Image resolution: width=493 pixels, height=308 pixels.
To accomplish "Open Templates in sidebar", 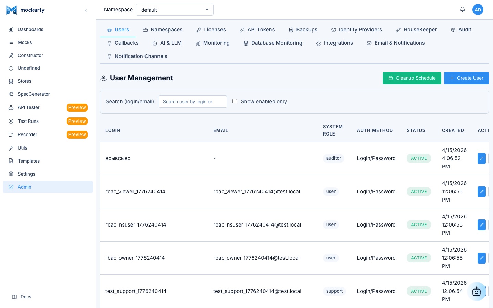I will click(x=48, y=161).
